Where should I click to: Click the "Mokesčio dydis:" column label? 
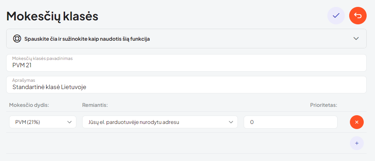29,105
